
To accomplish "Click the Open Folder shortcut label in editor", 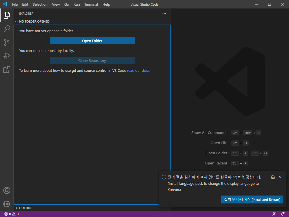I will pyautogui.click(x=216, y=153).
